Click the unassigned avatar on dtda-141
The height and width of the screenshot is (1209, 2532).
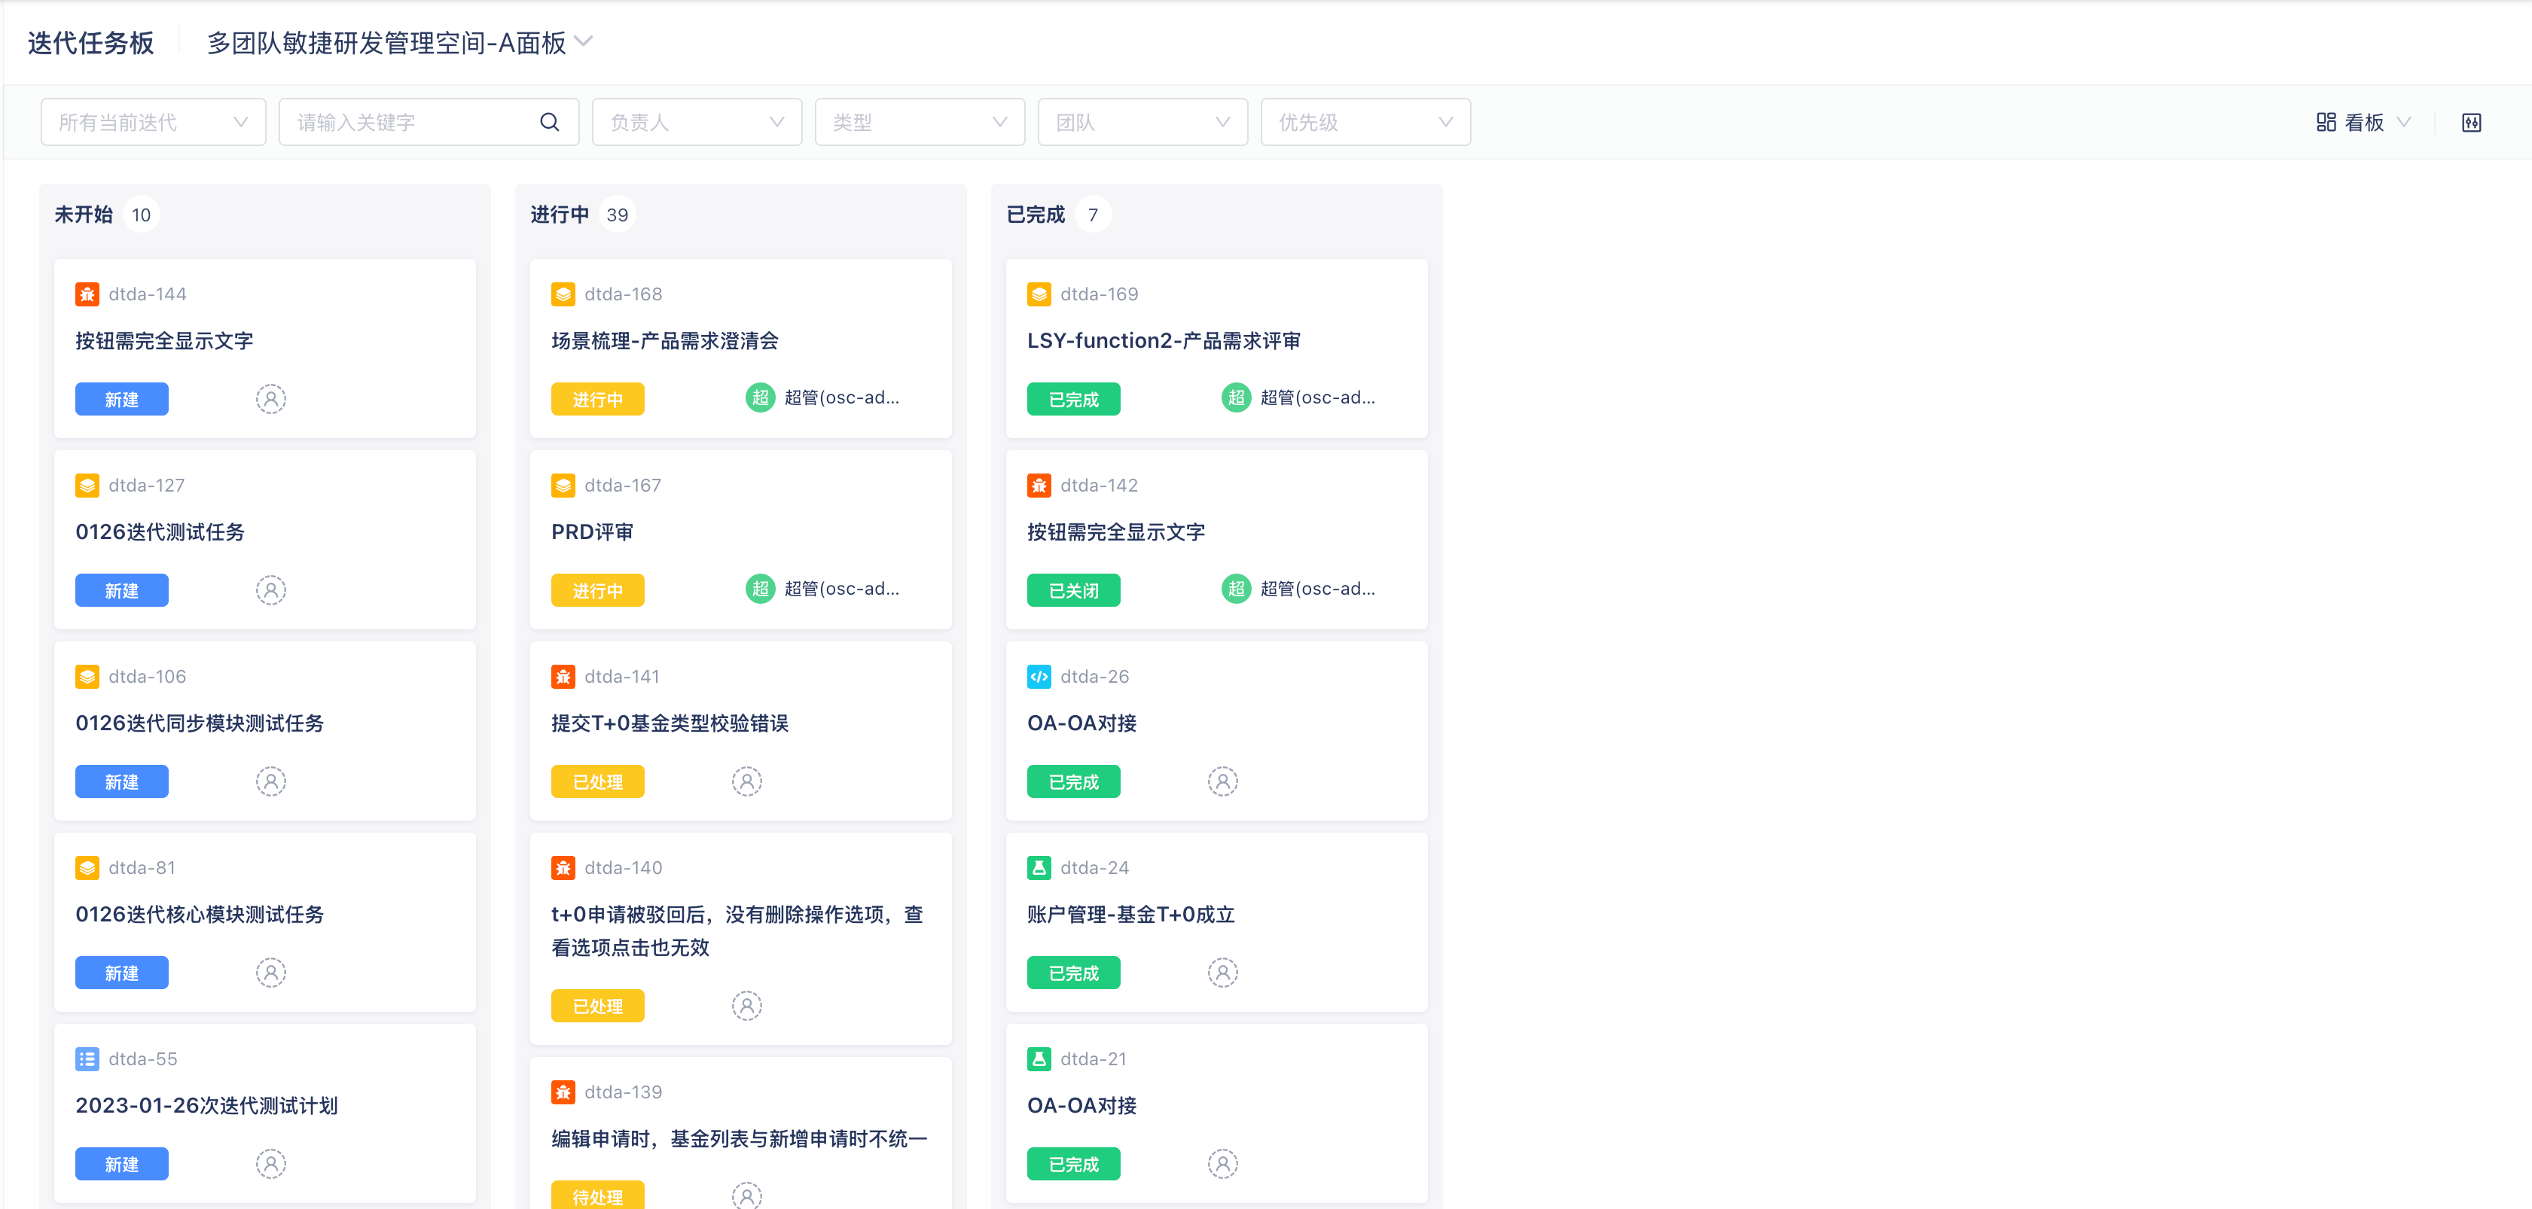[747, 781]
